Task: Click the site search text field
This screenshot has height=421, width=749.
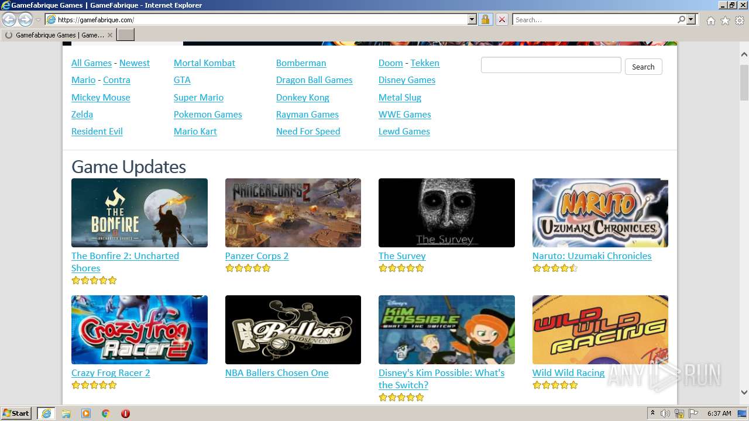Action: [x=551, y=65]
